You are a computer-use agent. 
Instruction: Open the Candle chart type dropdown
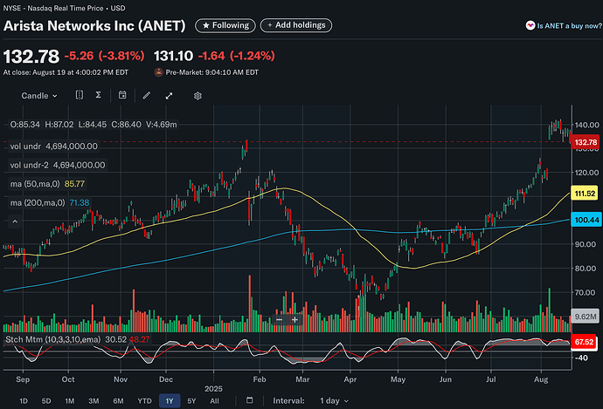[39, 96]
